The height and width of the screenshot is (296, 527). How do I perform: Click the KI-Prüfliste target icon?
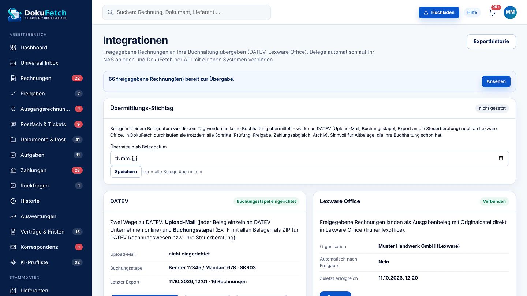(13, 262)
